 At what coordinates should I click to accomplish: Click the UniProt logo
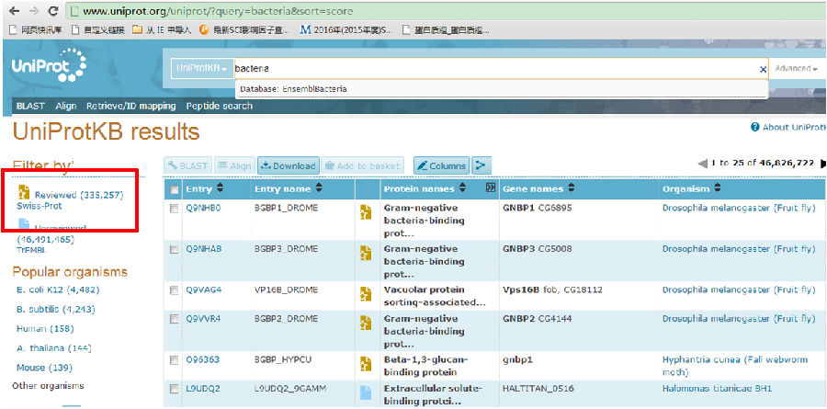point(49,64)
